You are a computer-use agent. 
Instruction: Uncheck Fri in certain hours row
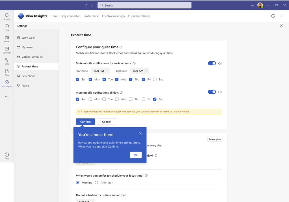click(x=143, y=80)
